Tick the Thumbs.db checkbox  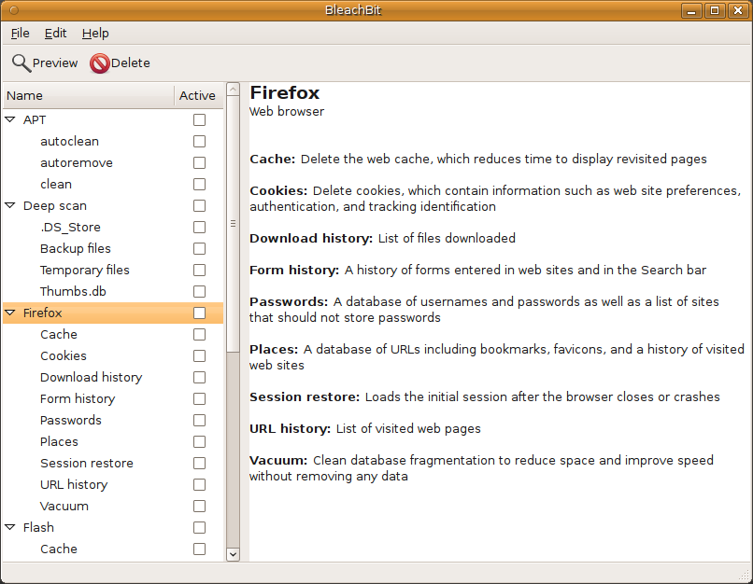199,291
